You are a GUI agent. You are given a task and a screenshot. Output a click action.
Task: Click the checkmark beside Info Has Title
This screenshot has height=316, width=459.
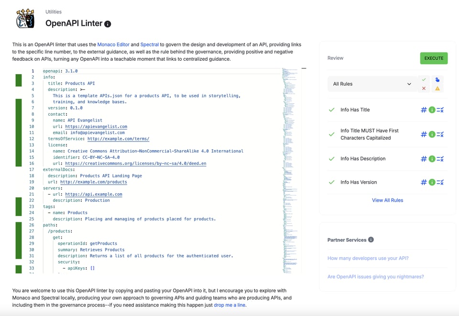(331, 110)
